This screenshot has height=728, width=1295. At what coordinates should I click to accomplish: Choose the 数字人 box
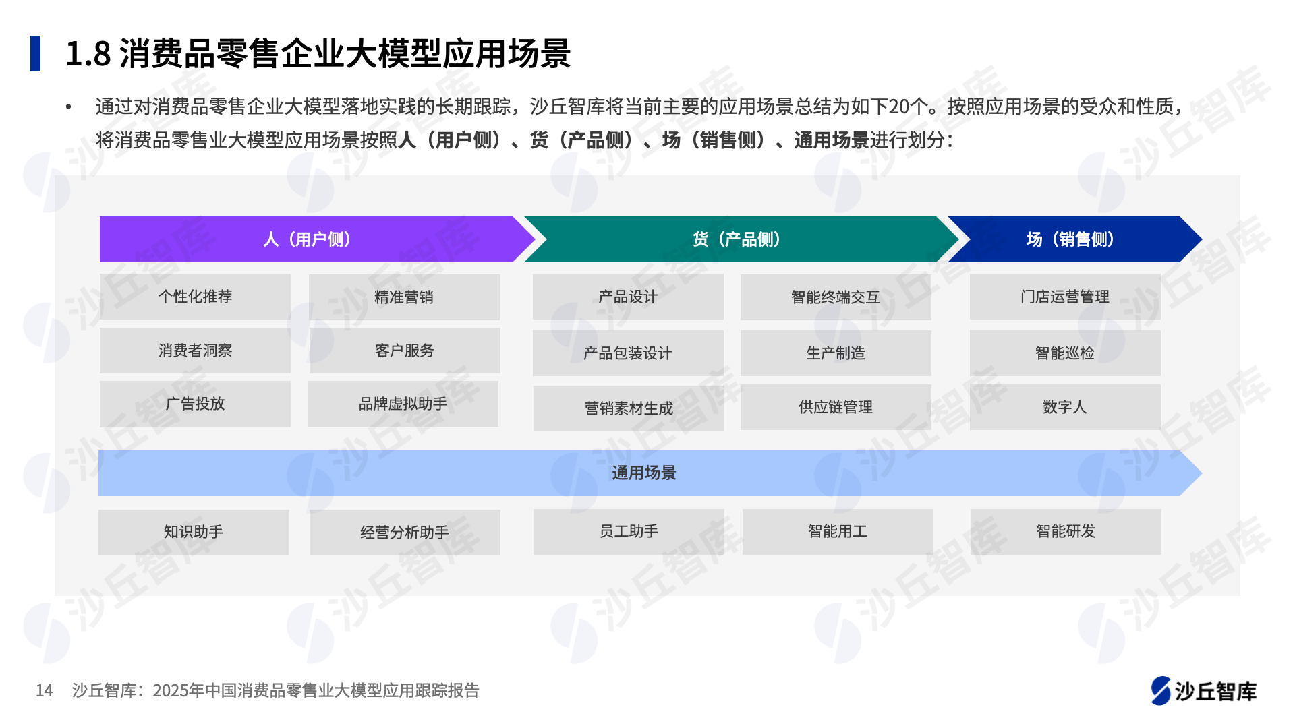tap(1064, 407)
